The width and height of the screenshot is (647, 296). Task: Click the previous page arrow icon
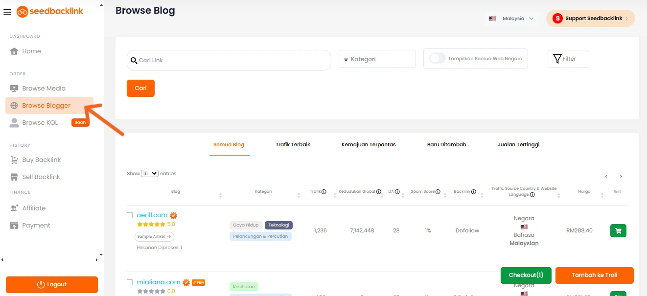[x=606, y=177]
